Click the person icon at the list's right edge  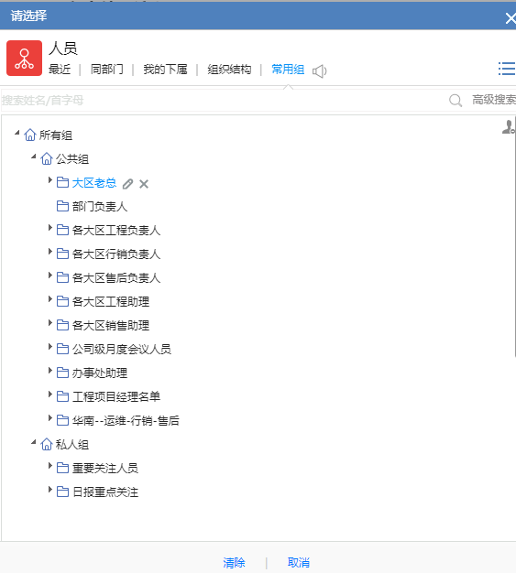pos(509,127)
